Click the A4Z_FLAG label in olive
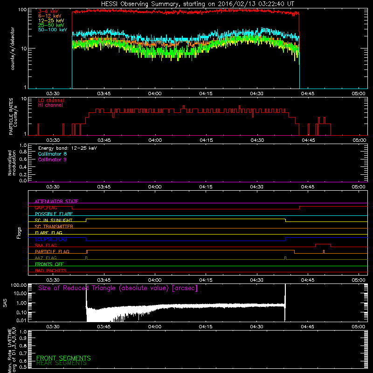This screenshot has height=373, width=373. point(46,258)
